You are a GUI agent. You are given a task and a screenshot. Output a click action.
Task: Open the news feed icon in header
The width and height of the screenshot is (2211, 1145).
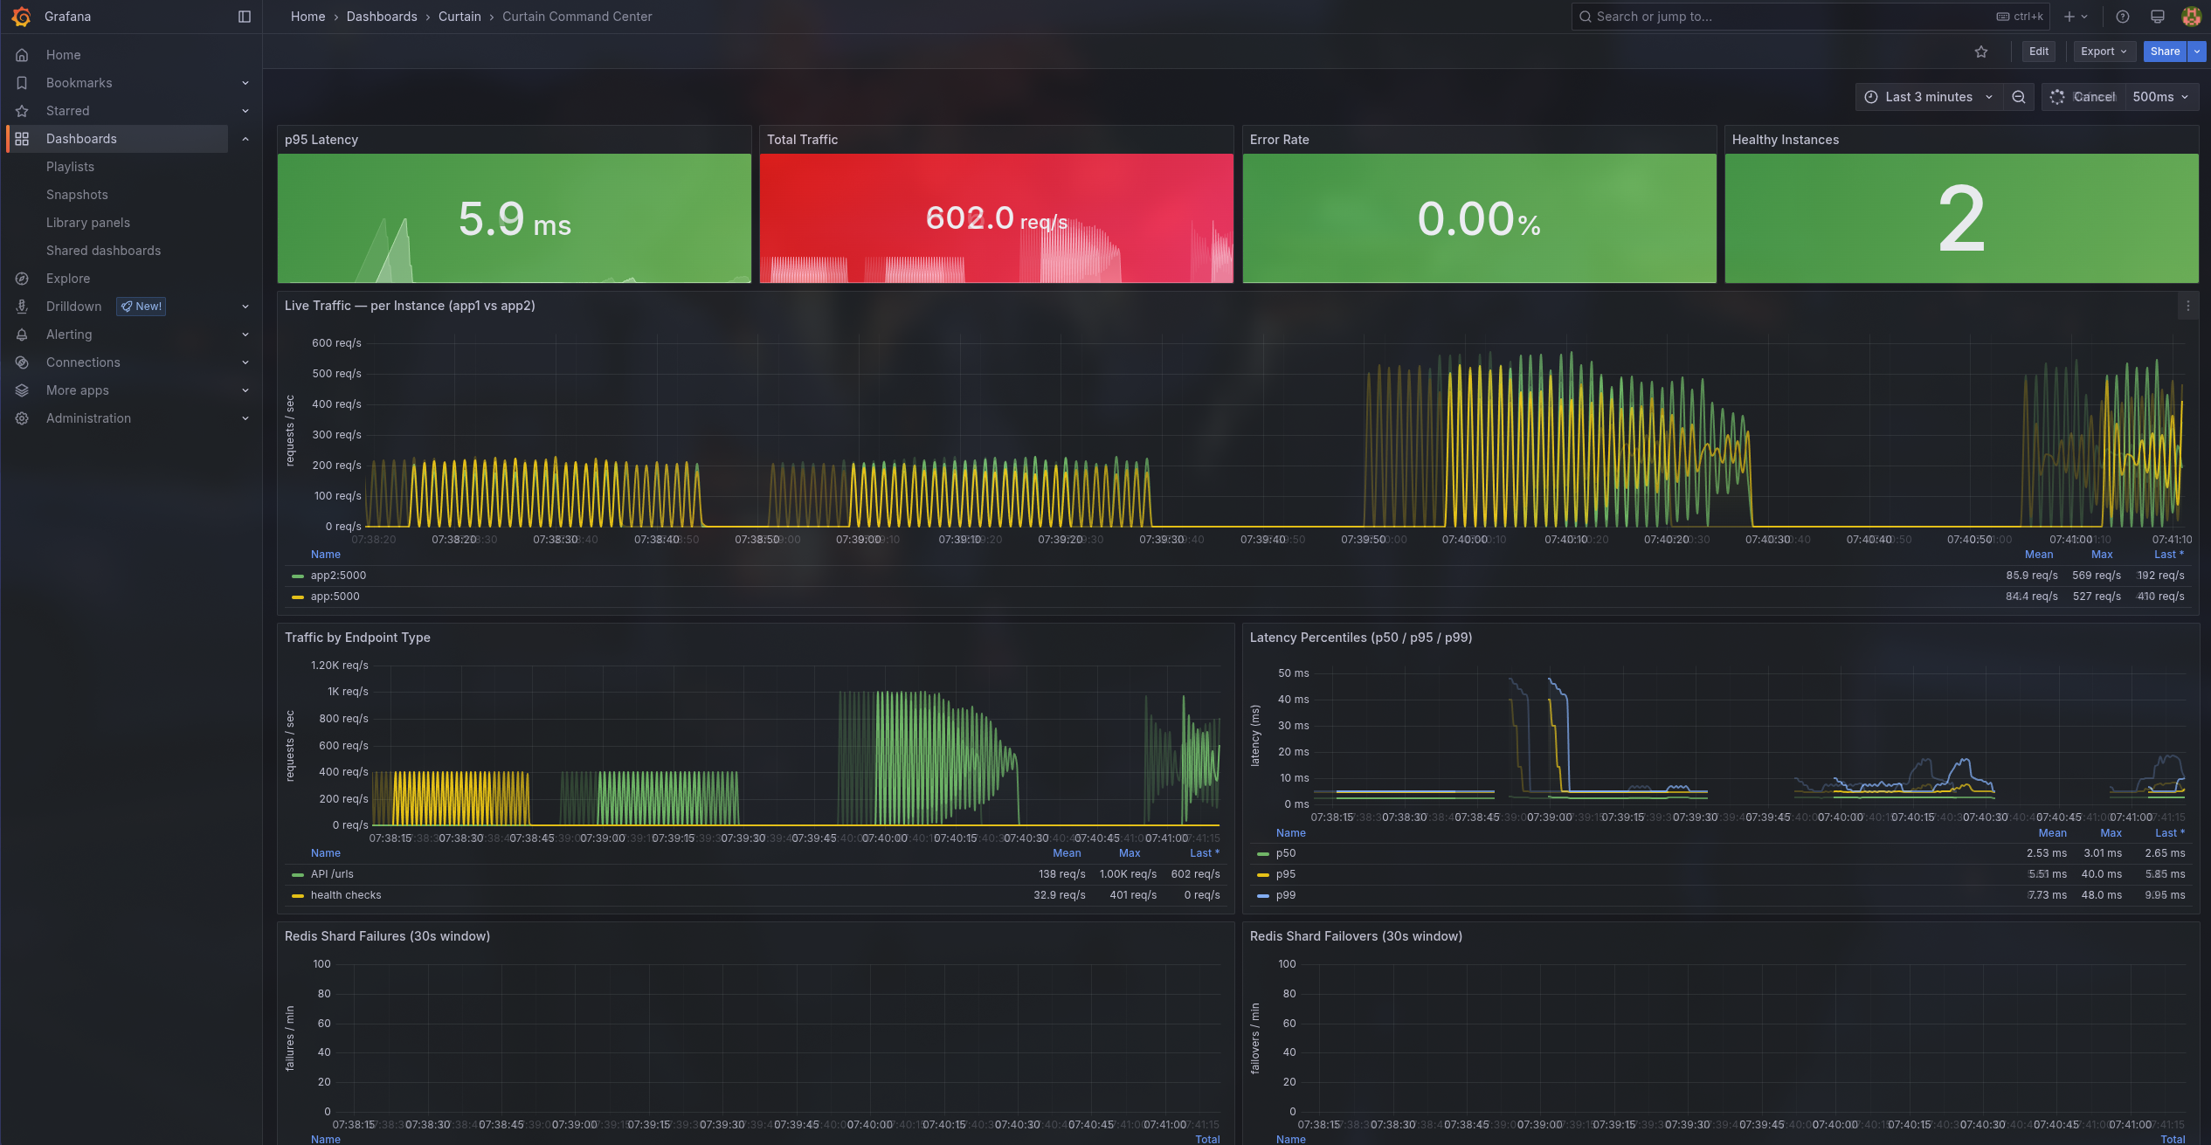2158,17
